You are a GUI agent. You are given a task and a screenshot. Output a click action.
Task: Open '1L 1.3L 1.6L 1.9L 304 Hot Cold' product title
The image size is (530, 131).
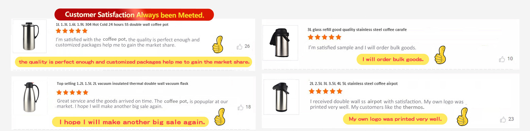112,24
